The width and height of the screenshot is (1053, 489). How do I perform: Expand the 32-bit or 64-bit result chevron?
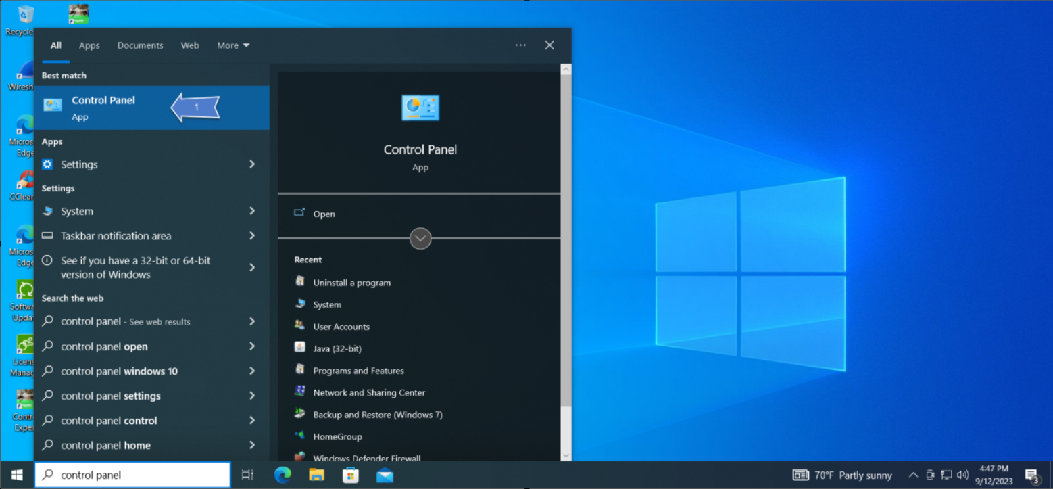point(252,268)
